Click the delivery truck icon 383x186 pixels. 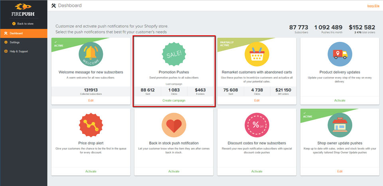(x=340, y=54)
